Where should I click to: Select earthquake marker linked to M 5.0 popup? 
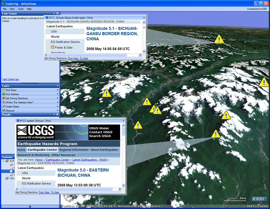pos(216,134)
